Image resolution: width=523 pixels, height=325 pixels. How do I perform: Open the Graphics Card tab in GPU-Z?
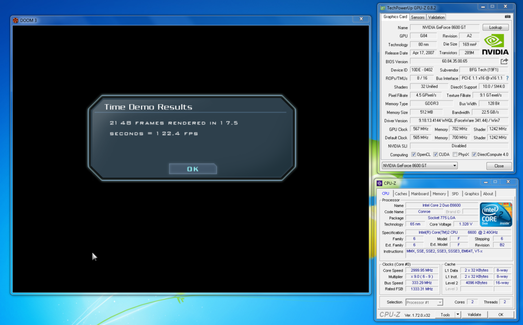(395, 17)
